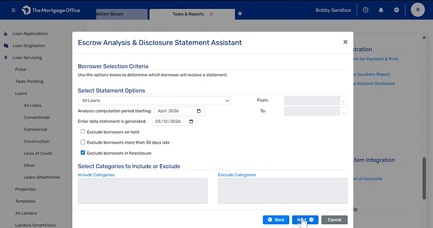Switch to the William Brown tab

[122, 14]
